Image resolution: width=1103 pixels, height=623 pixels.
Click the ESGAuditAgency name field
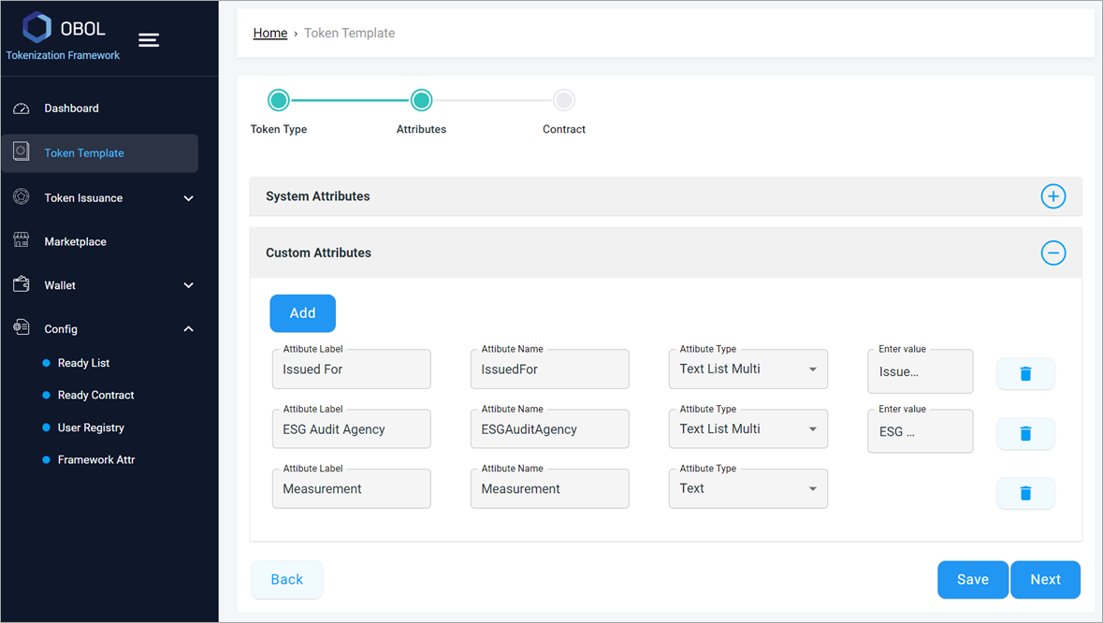click(x=549, y=429)
